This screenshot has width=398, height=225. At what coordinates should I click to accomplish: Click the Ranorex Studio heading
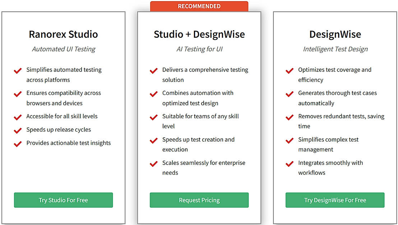(63, 35)
